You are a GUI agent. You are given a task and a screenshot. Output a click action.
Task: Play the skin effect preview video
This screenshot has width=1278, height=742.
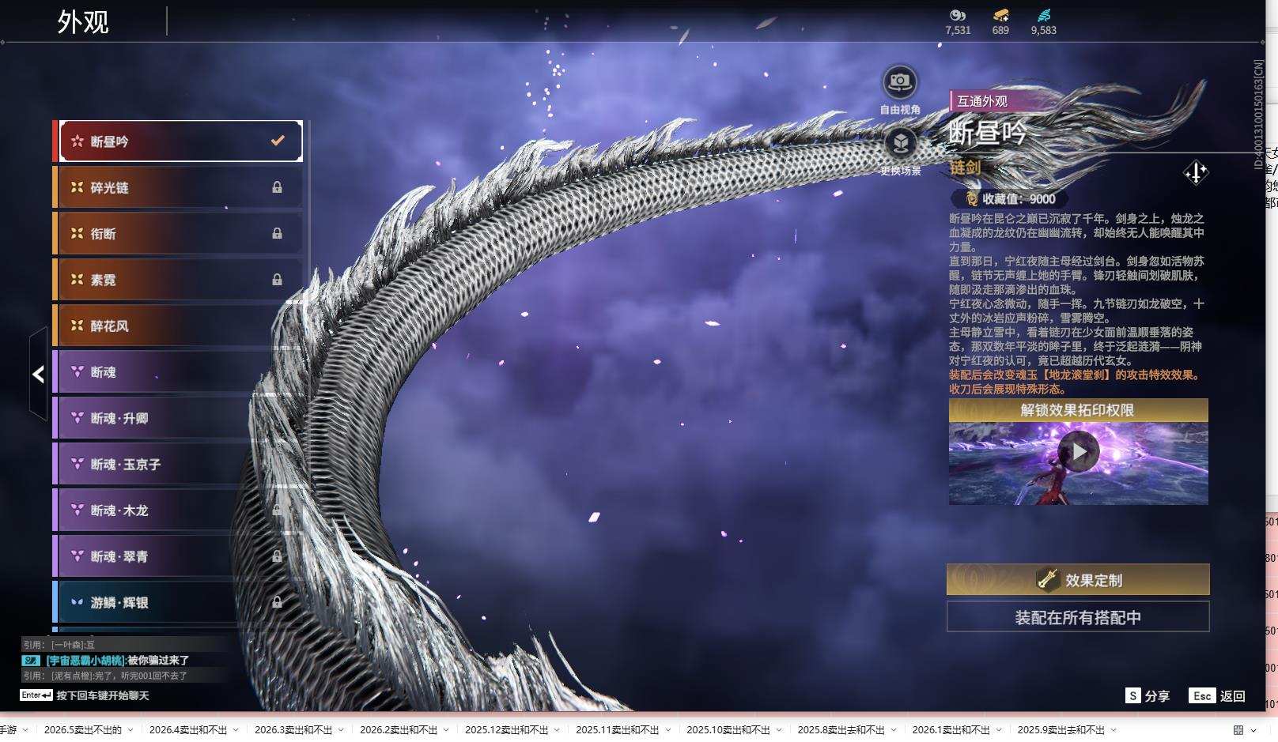(x=1079, y=451)
